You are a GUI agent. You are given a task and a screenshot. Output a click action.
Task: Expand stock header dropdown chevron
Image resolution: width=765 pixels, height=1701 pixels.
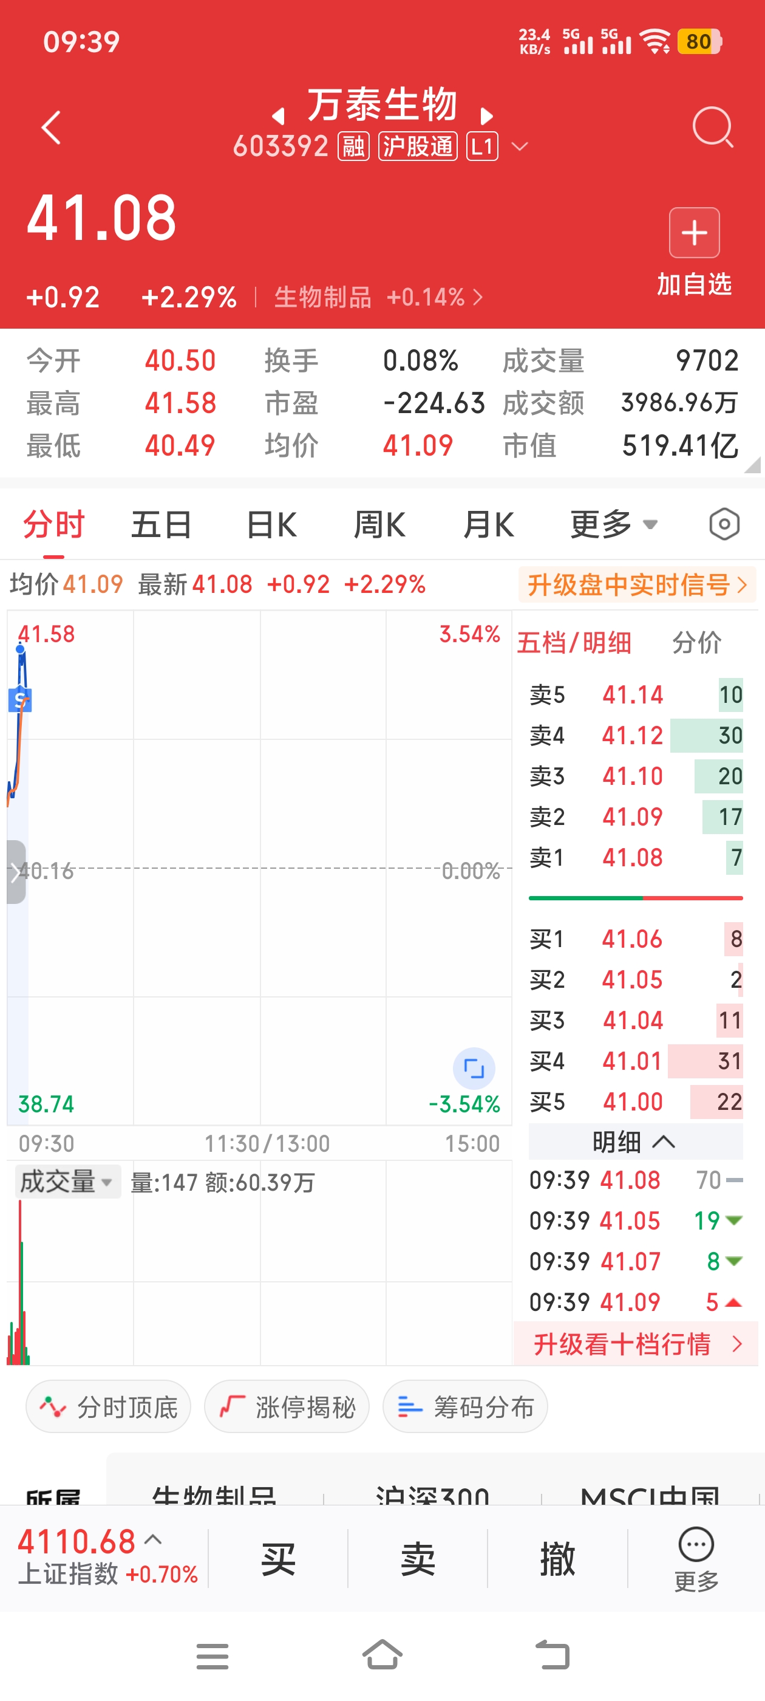pos(520,146)
